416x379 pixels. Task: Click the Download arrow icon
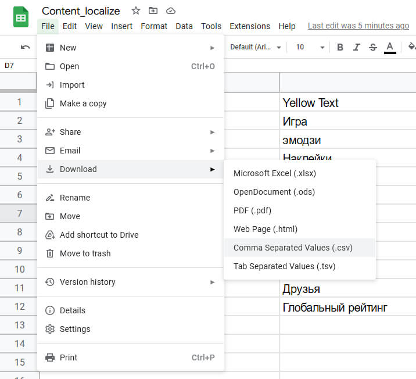tap(50, 169)
